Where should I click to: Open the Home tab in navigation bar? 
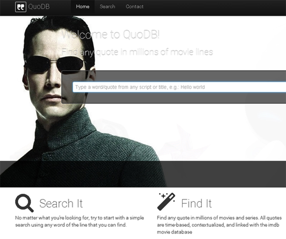click(83, 7)
